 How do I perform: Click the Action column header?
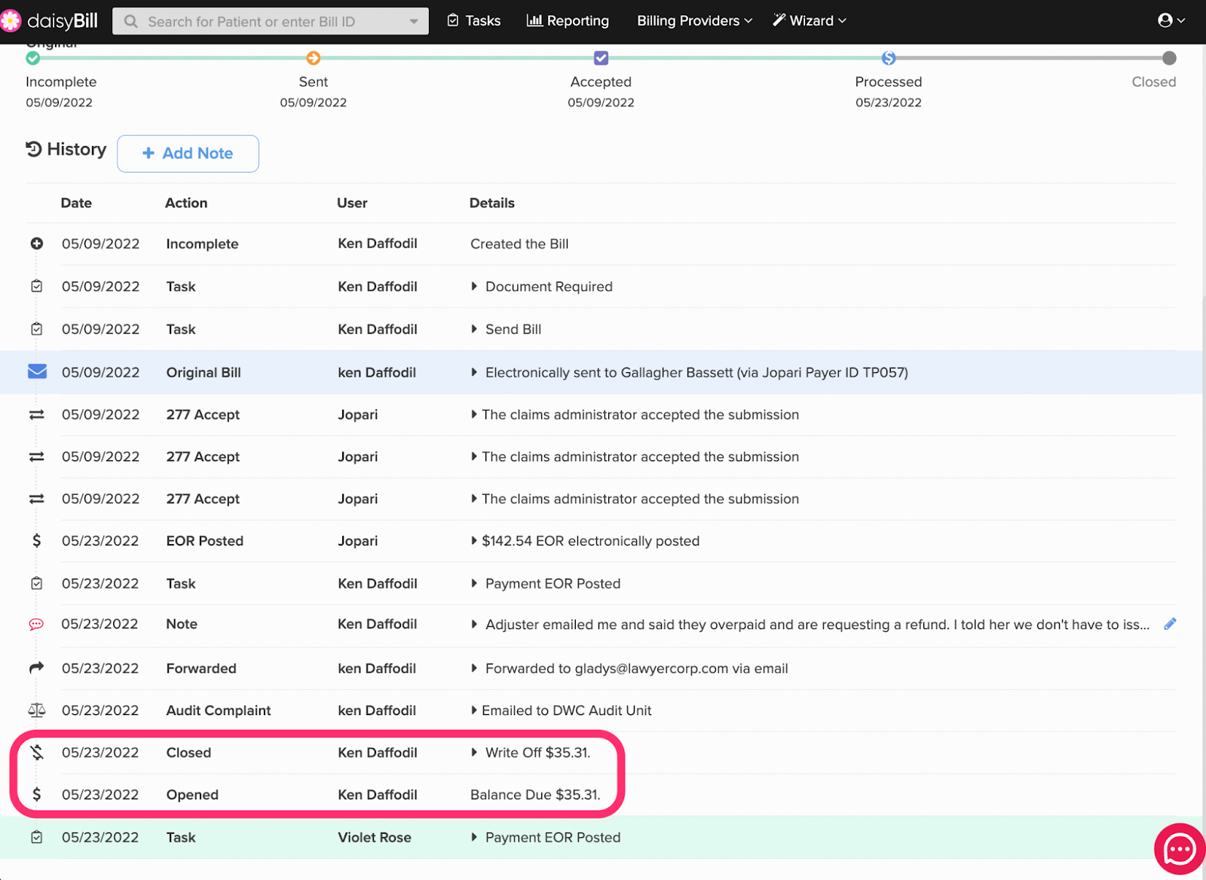point(186,203)
